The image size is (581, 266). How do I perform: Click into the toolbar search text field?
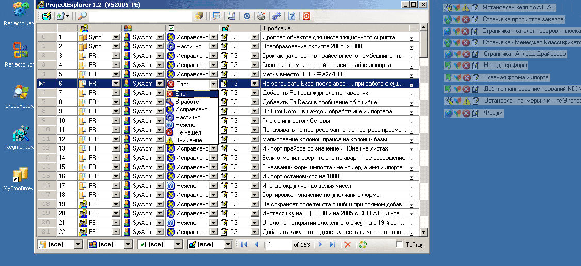click(x=140, y=16)
